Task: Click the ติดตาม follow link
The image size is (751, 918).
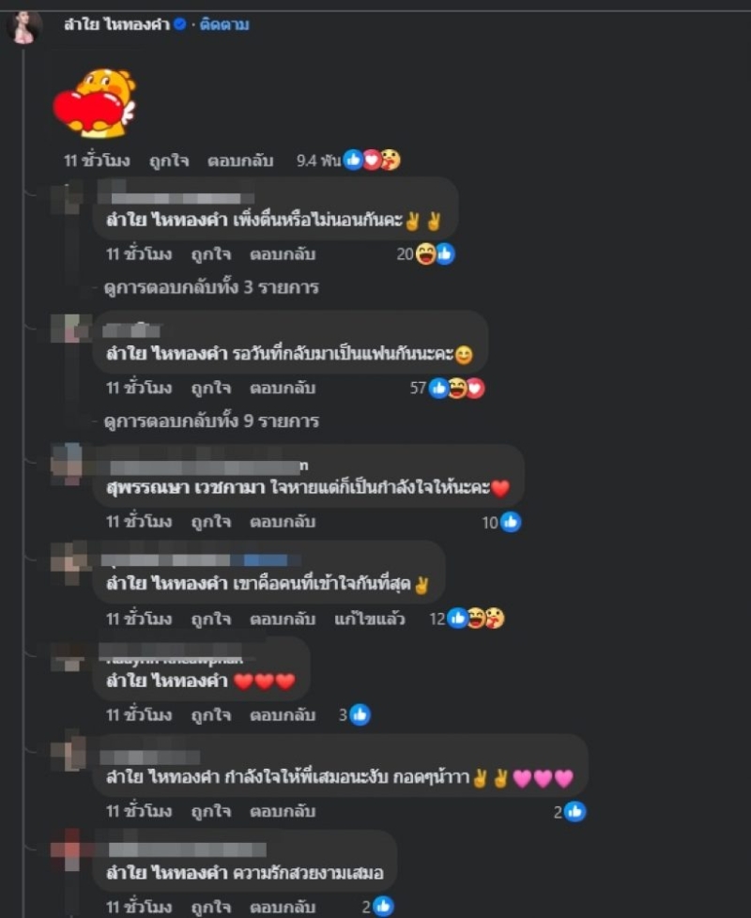Action: (x=224, y=24)
